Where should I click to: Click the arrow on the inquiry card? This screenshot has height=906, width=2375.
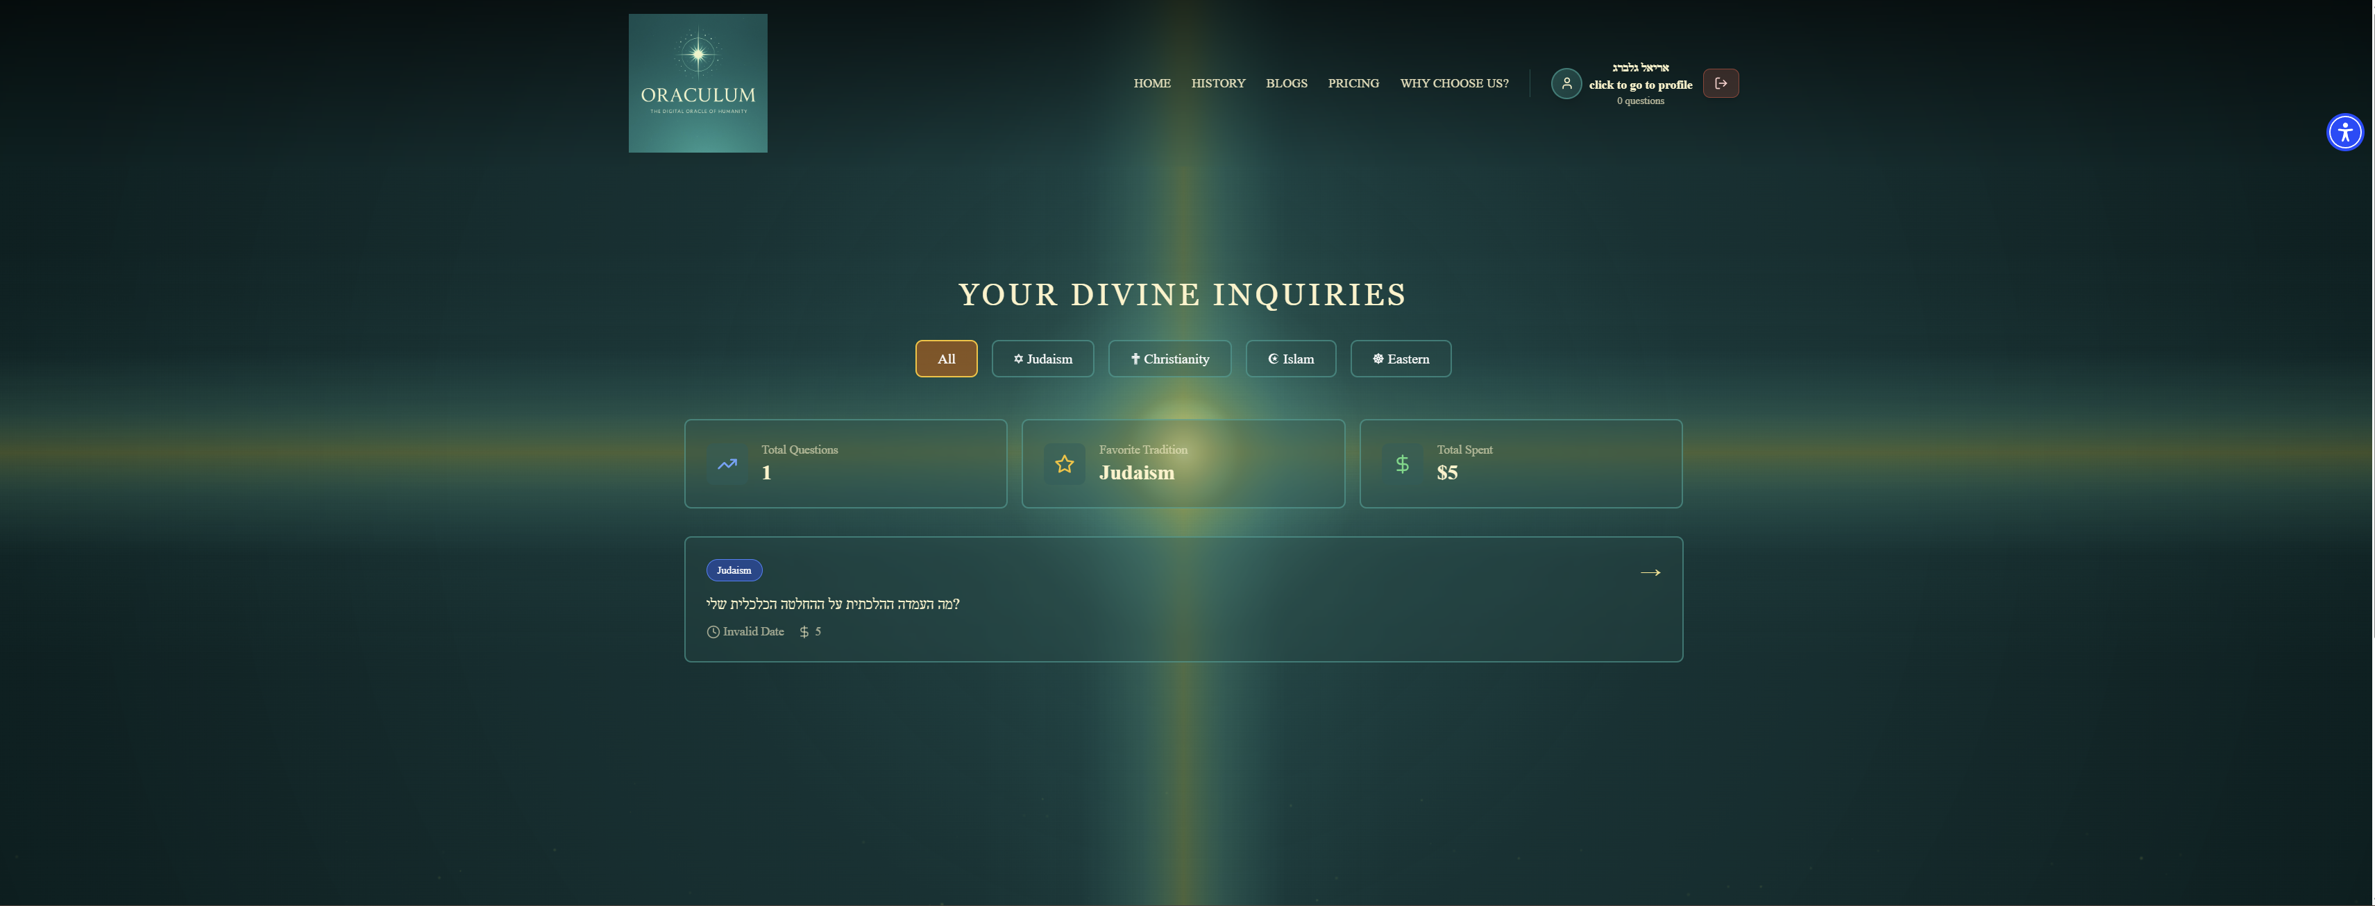(1650, 572)
